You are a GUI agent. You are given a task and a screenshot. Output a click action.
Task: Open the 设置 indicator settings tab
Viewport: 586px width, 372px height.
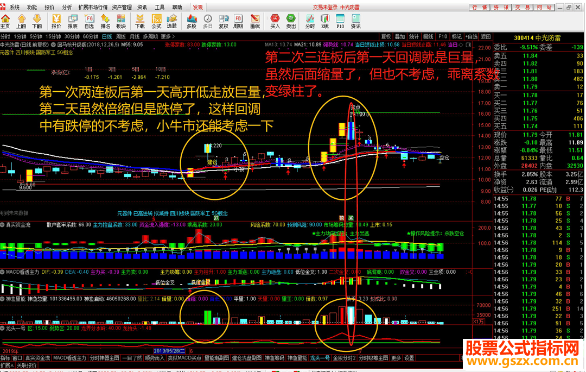409,358
